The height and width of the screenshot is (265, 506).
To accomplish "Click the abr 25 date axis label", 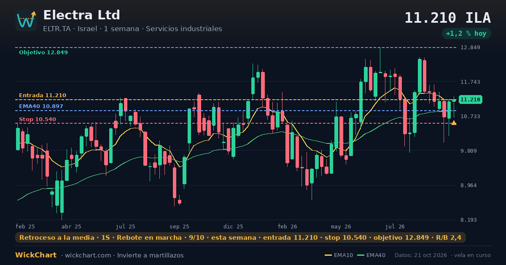I will [x=71, y=226].
